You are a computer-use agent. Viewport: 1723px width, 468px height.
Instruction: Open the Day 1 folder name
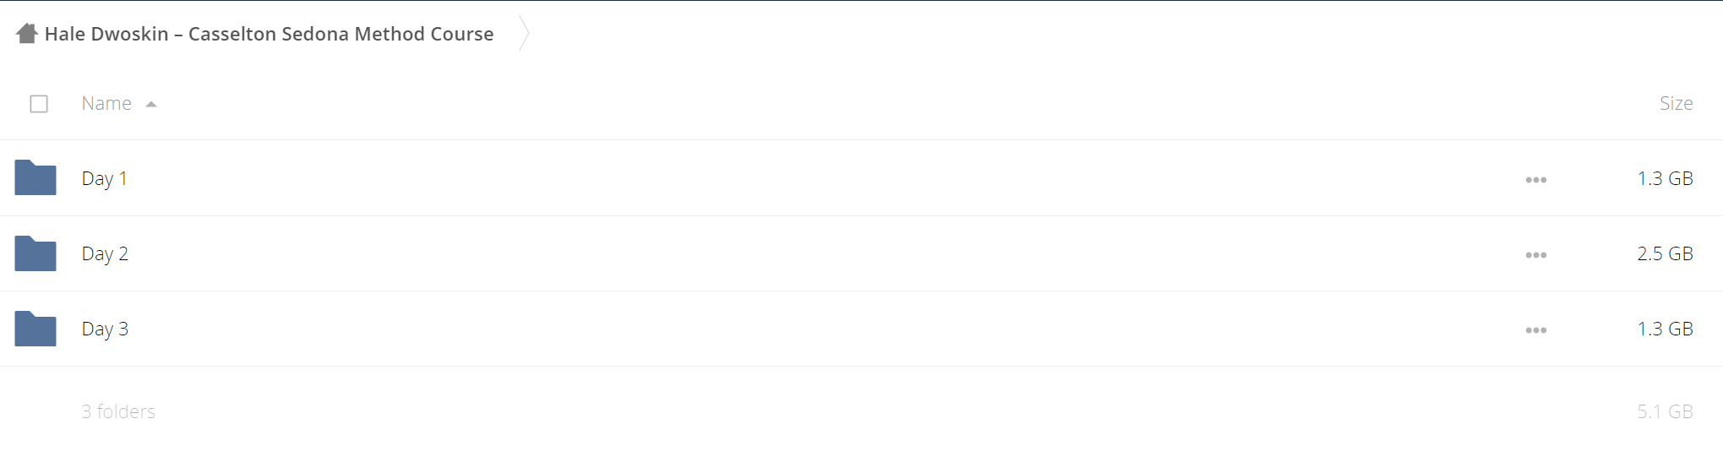(105, 178)
